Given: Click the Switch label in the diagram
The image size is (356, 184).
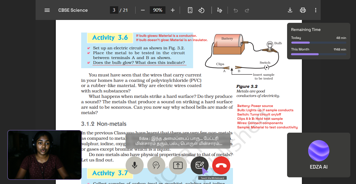Looking at the screenshot, I should (x=265, y=63).
